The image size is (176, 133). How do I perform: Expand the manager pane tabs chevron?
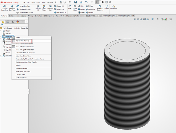27,22
